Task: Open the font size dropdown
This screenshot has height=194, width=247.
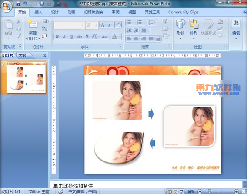Action: pos(96,25)
